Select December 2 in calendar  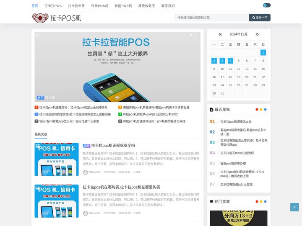(214, 61)
